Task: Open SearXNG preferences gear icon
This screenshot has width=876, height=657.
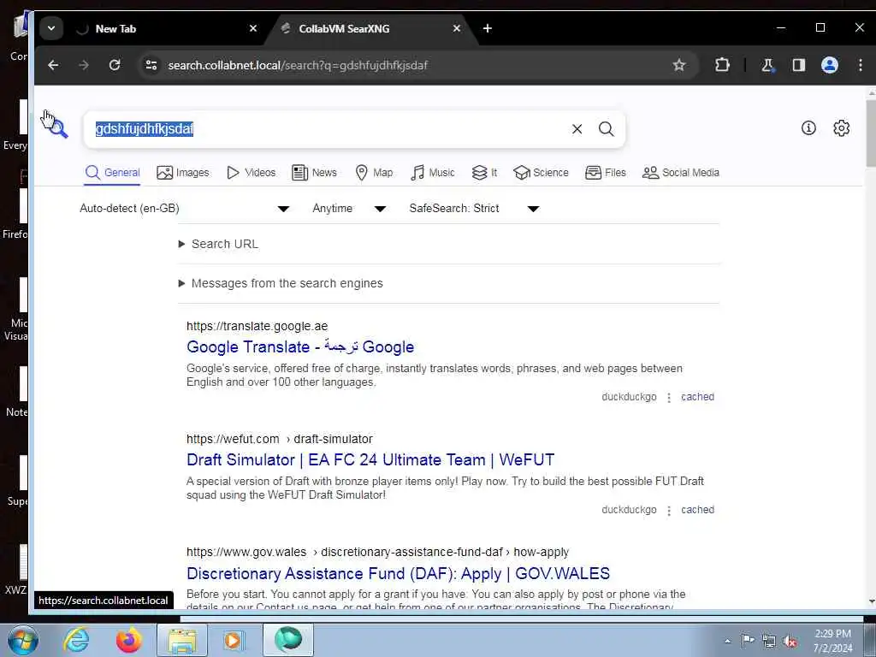Action: (x=842, y=128)
